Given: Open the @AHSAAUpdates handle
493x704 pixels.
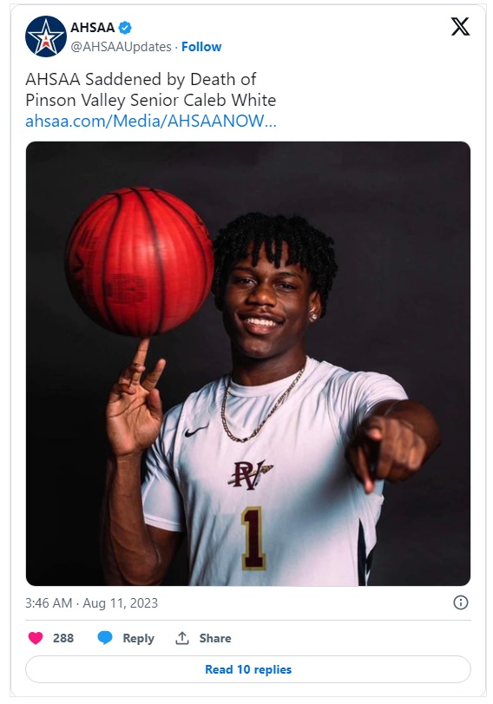Looking at the screenshot, I should pyautogui.click(x=121, y=47).
